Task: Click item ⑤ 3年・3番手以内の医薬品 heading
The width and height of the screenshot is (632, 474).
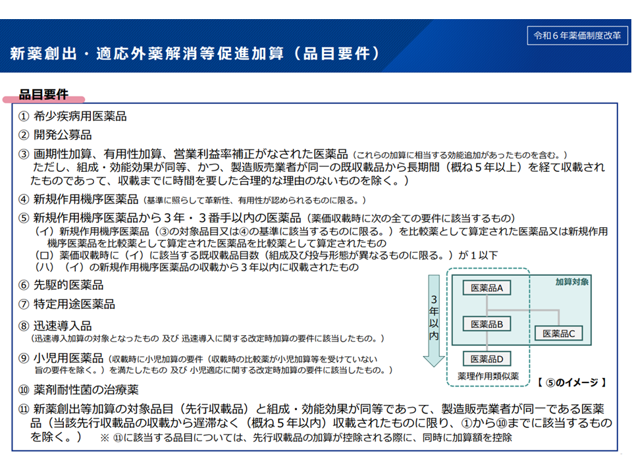Action: (x=168, y=218)
